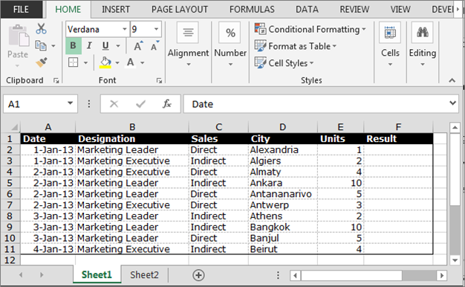Image resolution: width=465 pixels, height=287 pixels.
Task: Open Alignment group icon
Action: [x=188, y=32]
